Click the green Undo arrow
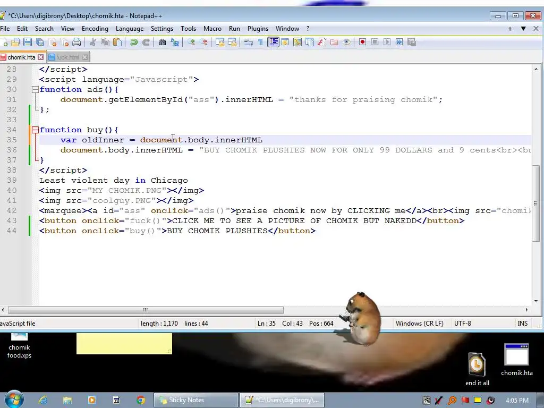This screenshot has width=544, height=408. click(133, 42)
